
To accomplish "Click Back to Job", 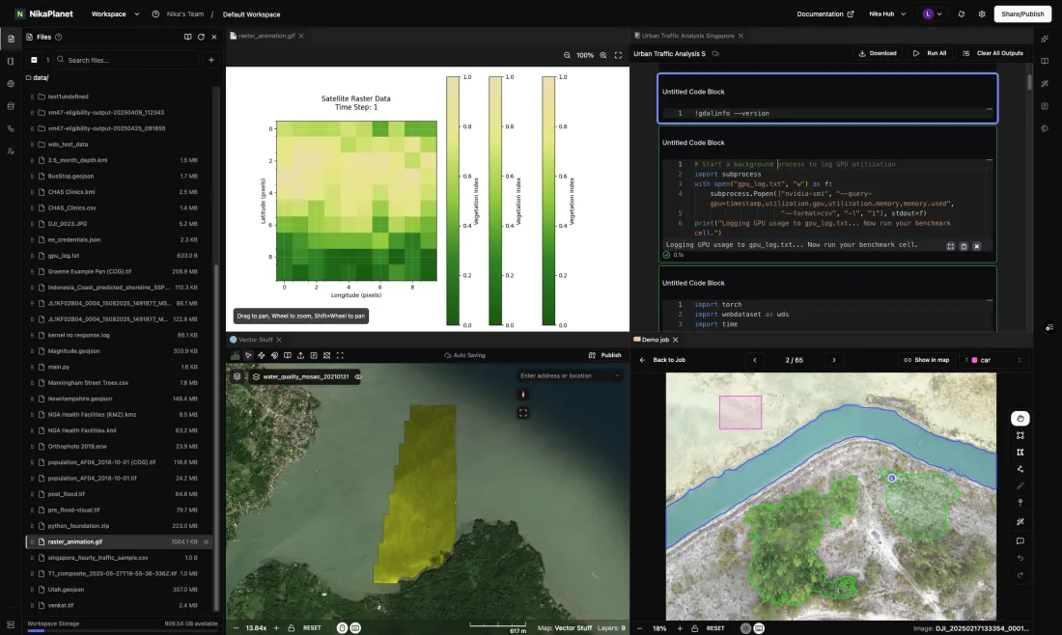I will [x=662, y=360].
